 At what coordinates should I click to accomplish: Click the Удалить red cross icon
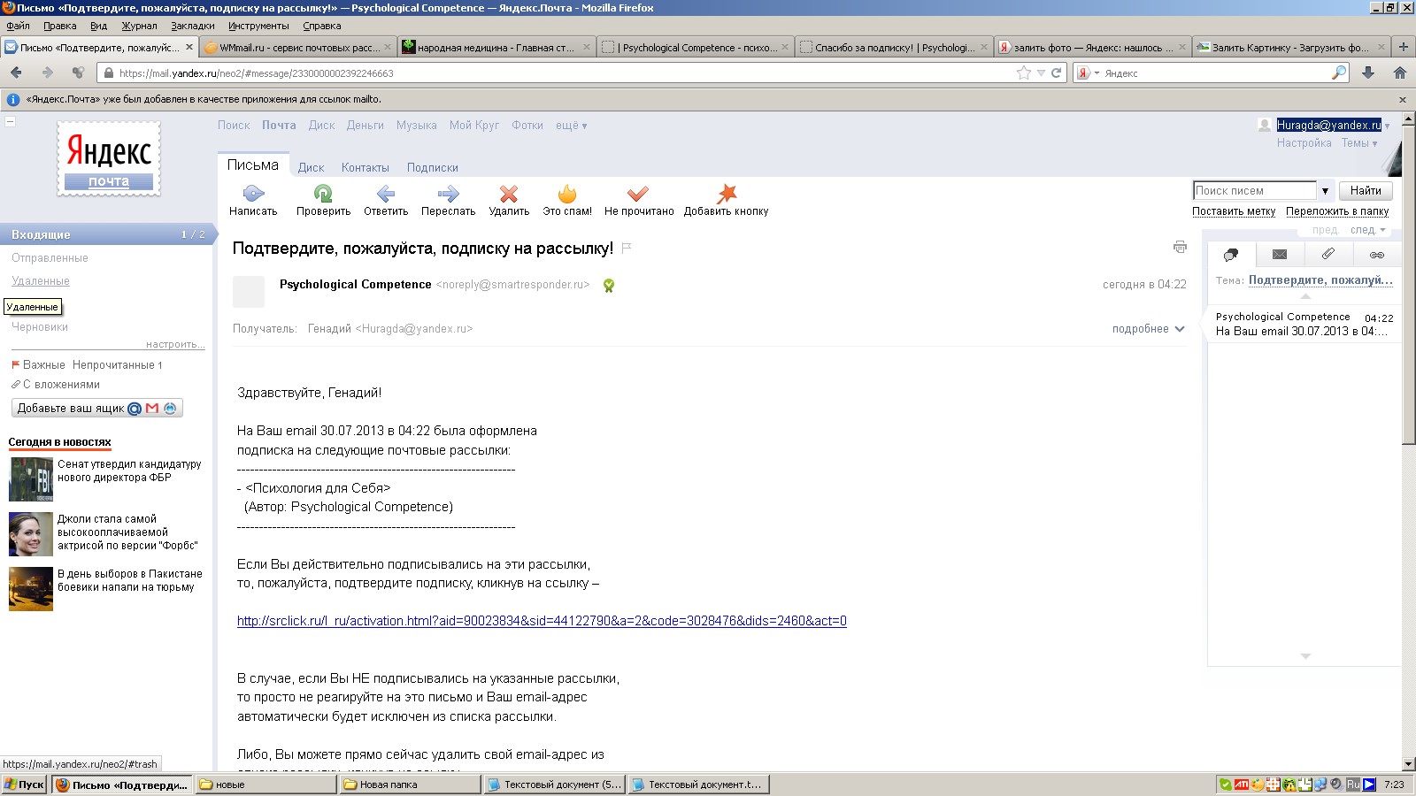(x=509, y=194)
